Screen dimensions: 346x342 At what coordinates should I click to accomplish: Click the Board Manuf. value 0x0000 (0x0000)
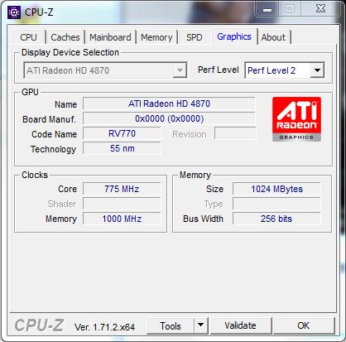tap(169, 118)
